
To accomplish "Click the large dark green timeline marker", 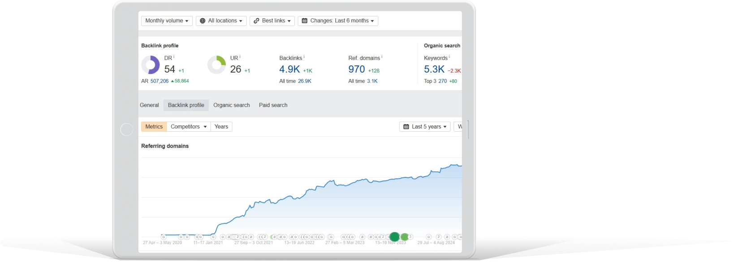I will (x=395, y=237).
